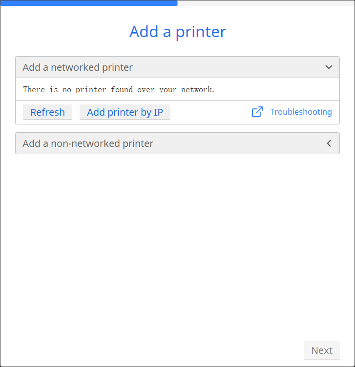The image size is (355, 367).
Task: Click the word 'Troubleshooting' to open help
Action: 301,112
